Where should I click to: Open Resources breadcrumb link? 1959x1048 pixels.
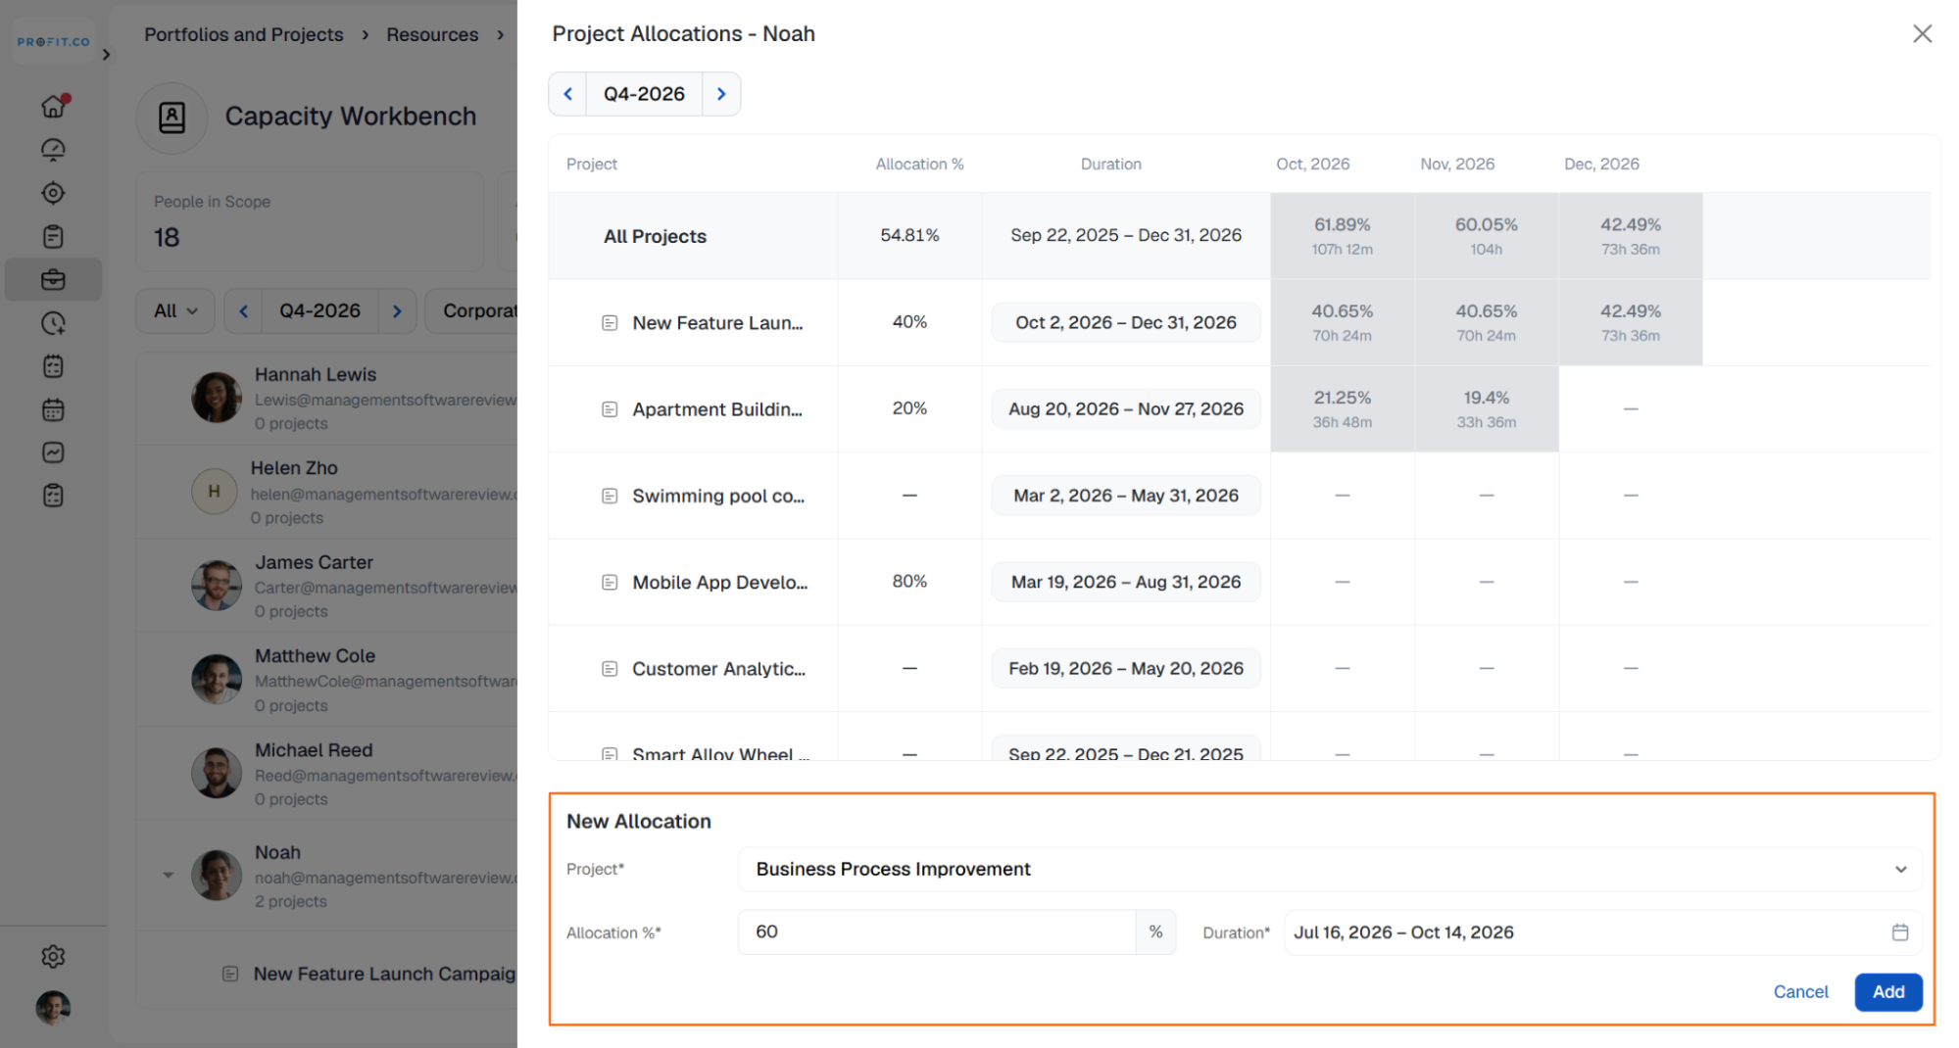tap(432, 34)
